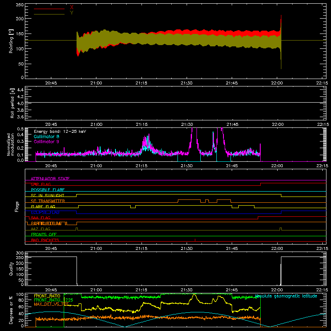Click the 3.6 tick on Roll period axis

click(20, 117)
